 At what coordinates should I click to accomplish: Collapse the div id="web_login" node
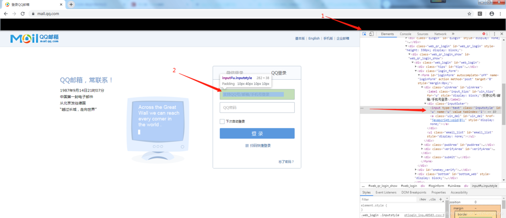point(413,62)
